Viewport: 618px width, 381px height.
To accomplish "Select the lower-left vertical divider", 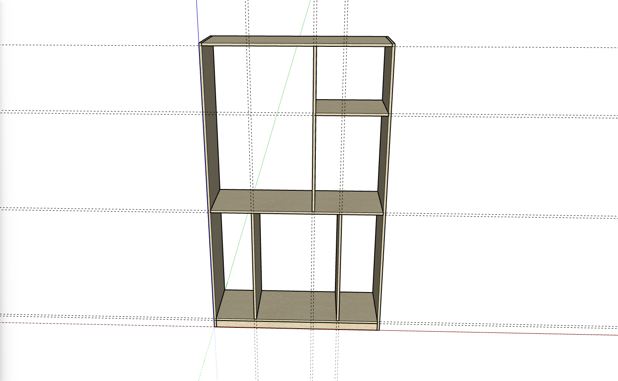I will coord(257,264).
